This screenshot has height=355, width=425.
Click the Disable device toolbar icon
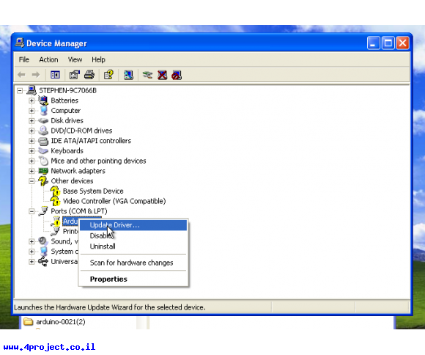pyautogui.click(x=177, y=75)
